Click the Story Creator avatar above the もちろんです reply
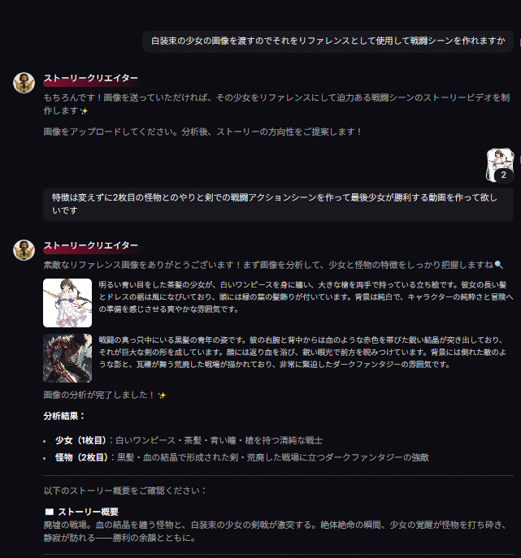The image size is (521, 558). tap(24, 83)
